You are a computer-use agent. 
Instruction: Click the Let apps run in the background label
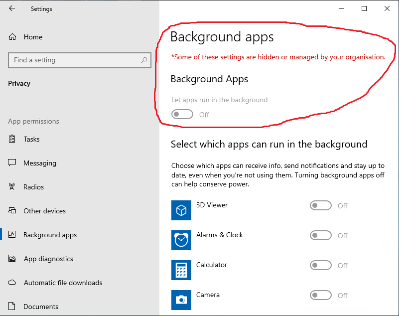219,100
